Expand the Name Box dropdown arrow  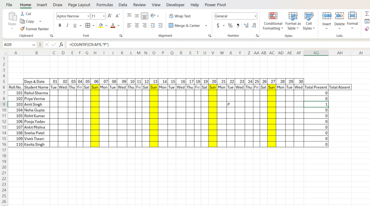[34, 45]
